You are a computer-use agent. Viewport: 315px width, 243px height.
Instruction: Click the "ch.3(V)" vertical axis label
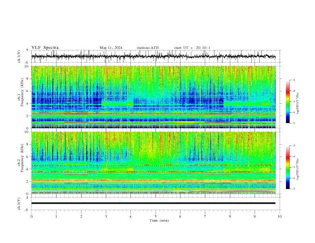pyautogui.click(x=19, y=204)
